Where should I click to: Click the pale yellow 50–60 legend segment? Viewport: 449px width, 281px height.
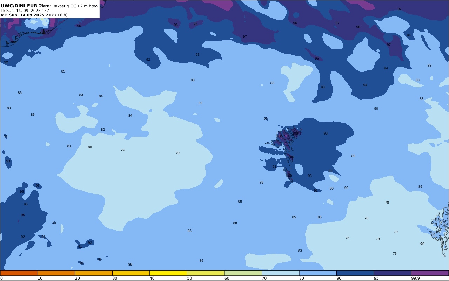tap(206, 273)
